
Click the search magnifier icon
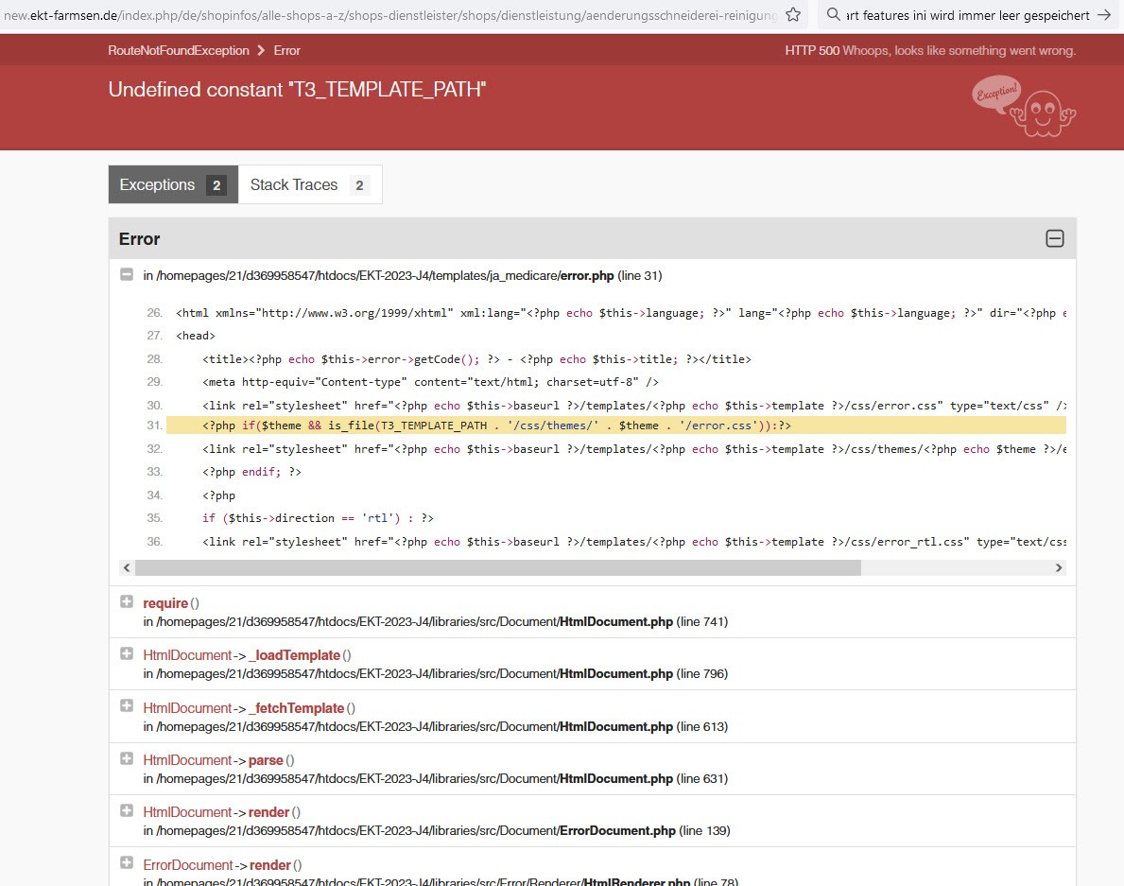833,15
